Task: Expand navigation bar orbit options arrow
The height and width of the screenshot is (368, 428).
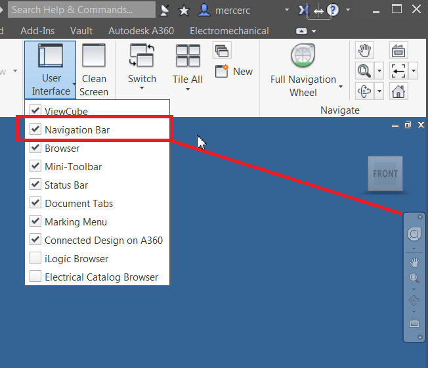Action: click(x=414, y=311)
